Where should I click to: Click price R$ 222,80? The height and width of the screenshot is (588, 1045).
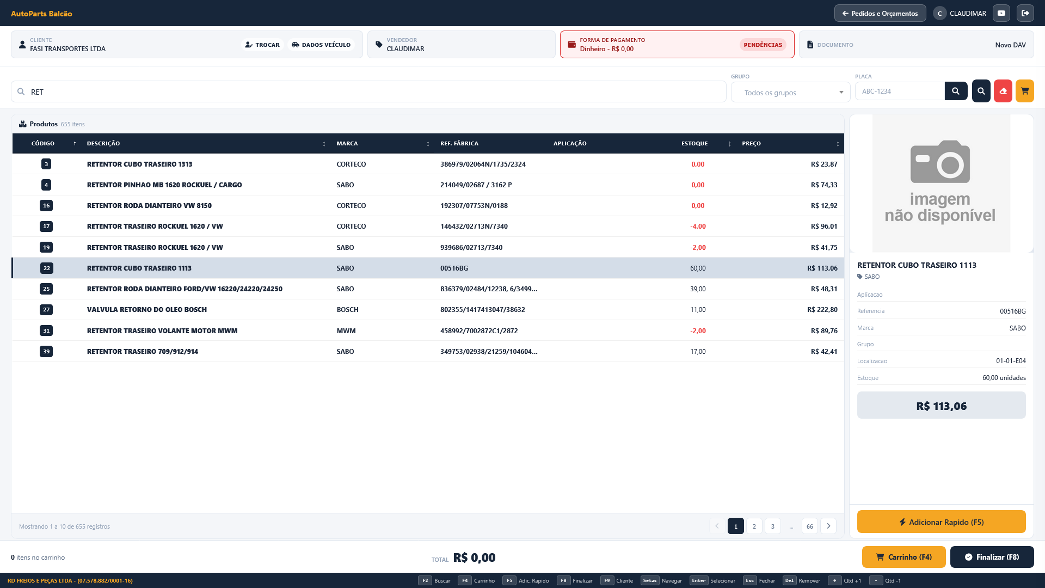coord(822,309)
